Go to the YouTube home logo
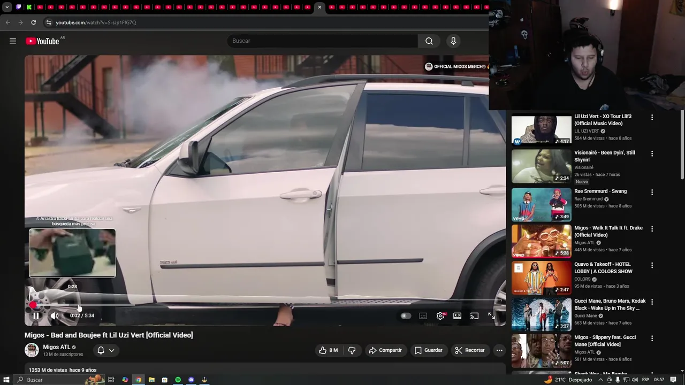The image size is (685, 385). click(43, 41)
